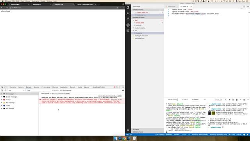The image size is (250, 141).
Task: Add a new terminal with the plus icon
Action: tap(230, 100)
